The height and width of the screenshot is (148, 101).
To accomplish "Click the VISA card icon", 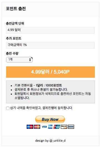I will [x=44, y=127].
